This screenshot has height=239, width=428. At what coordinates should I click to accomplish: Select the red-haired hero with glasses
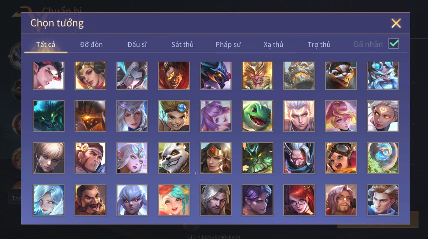point(299,200)
